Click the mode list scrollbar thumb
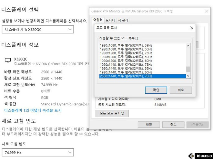This screenshot has width=213, height=159. pos(188,69)
